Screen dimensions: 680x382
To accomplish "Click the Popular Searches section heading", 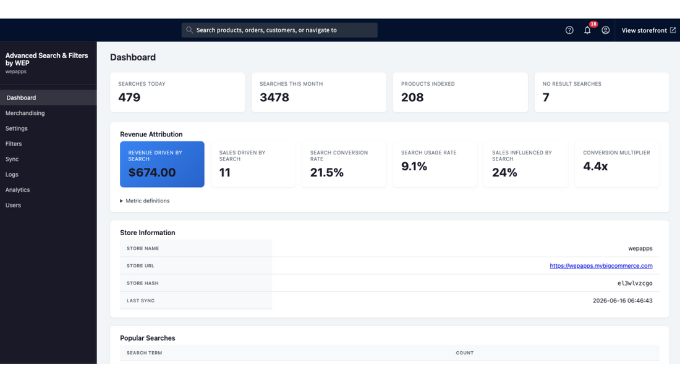I will tap(148, 338).
